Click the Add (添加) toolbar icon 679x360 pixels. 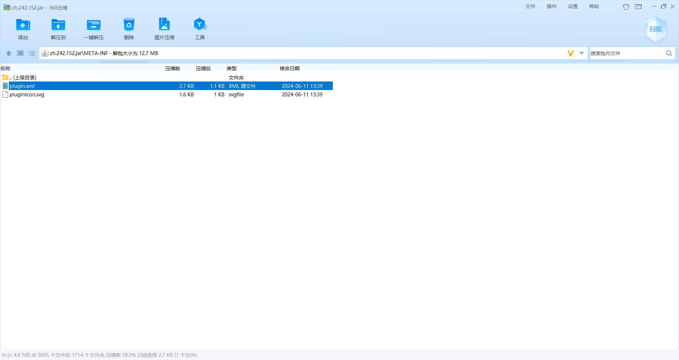coord(23,25)
